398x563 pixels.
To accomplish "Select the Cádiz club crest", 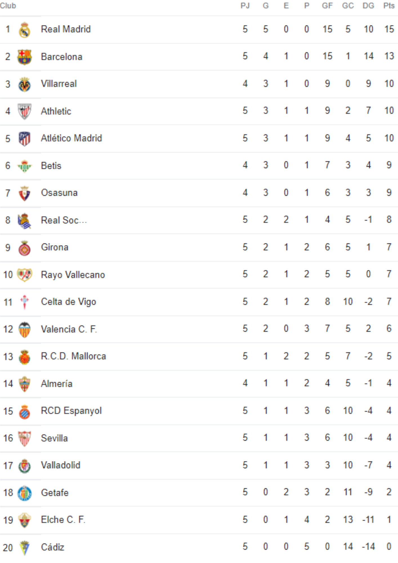I will point(24,548).
